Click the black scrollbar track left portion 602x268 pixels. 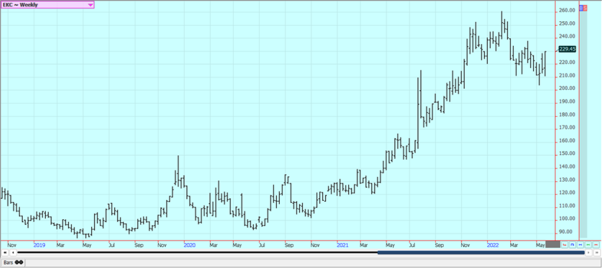(198, 253)
